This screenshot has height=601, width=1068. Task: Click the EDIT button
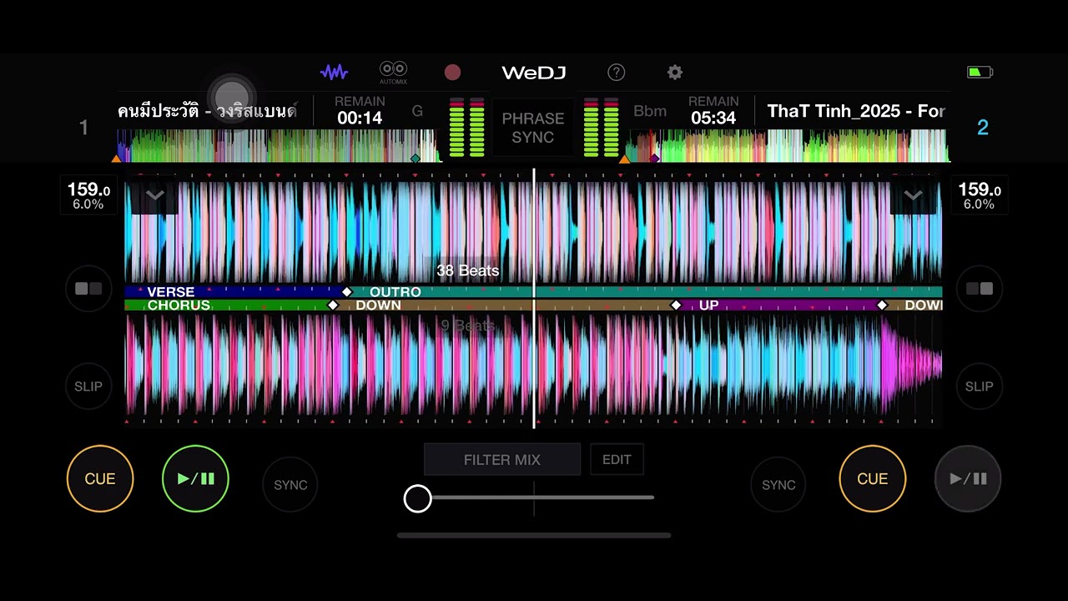click(617, 460)
